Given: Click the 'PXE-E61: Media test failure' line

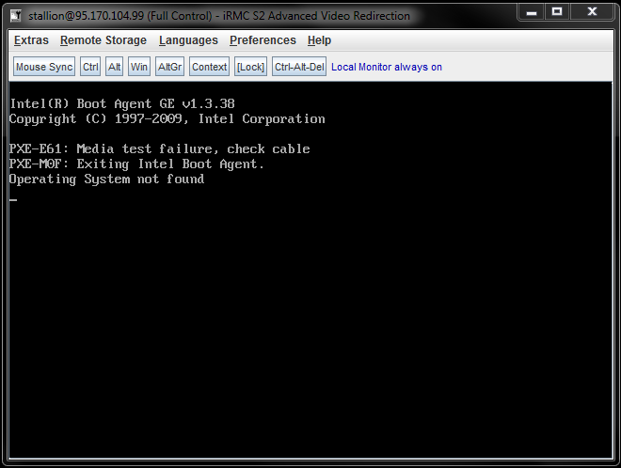Looking at the screenshot, I should coord(160,149).
